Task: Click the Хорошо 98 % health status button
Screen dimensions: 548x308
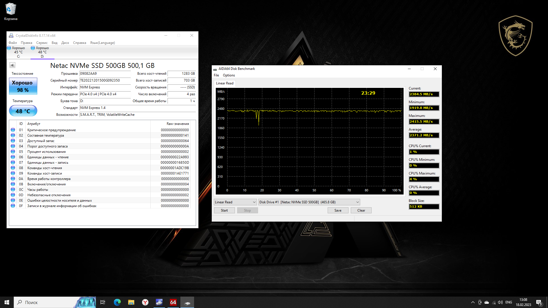Action: 23,86
